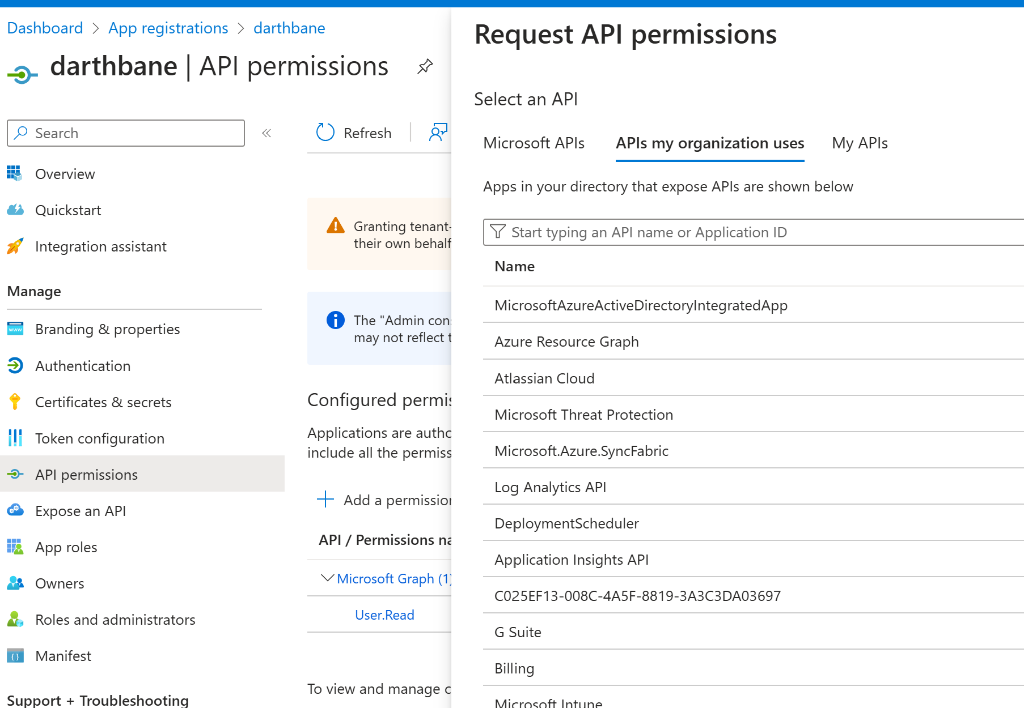Open Authentication in the sidebar menu
Image resolution: width=1024 pixels, height=708 pixels.
pyautogui.click(x=83, y=366)
